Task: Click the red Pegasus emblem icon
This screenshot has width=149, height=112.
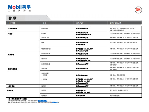Action: 138,10
